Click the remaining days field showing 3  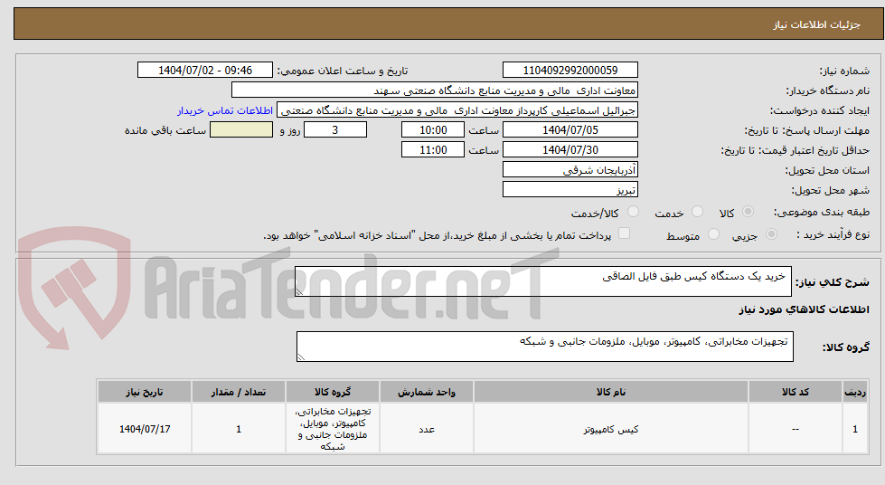tap(335, 130)
